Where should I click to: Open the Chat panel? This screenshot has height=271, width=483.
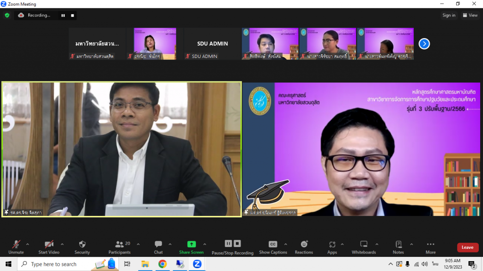158,245
